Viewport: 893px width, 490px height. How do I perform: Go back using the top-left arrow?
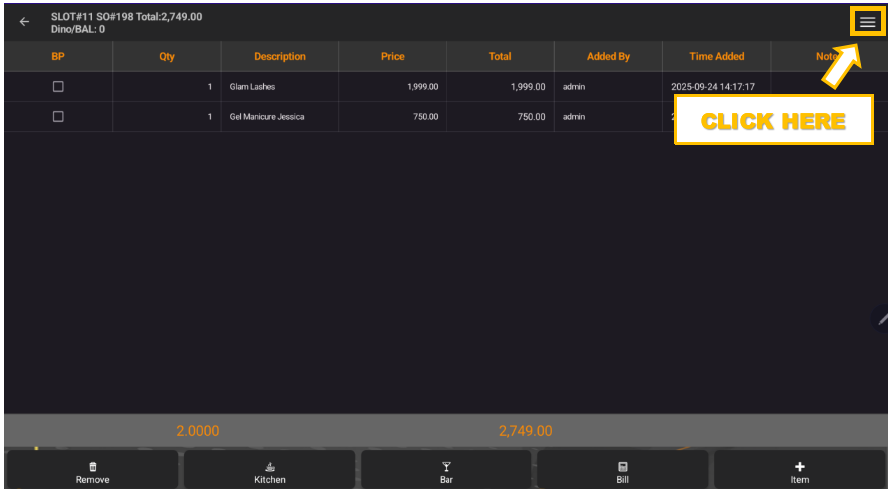(24, 22)
